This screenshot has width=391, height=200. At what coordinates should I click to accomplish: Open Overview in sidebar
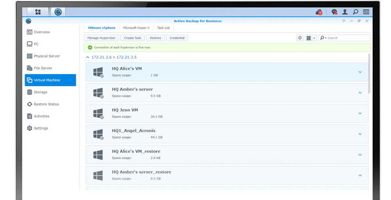(50, 32)
